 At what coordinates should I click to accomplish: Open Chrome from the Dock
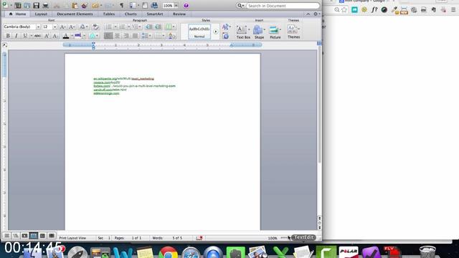pyautogui.click(x=168, y=252)
